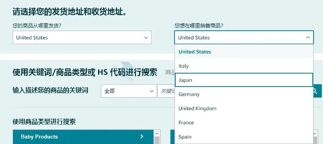323x144 pixels.
Task: Click the 您的商品从哪里发货 label
Action: pos(37,26)
